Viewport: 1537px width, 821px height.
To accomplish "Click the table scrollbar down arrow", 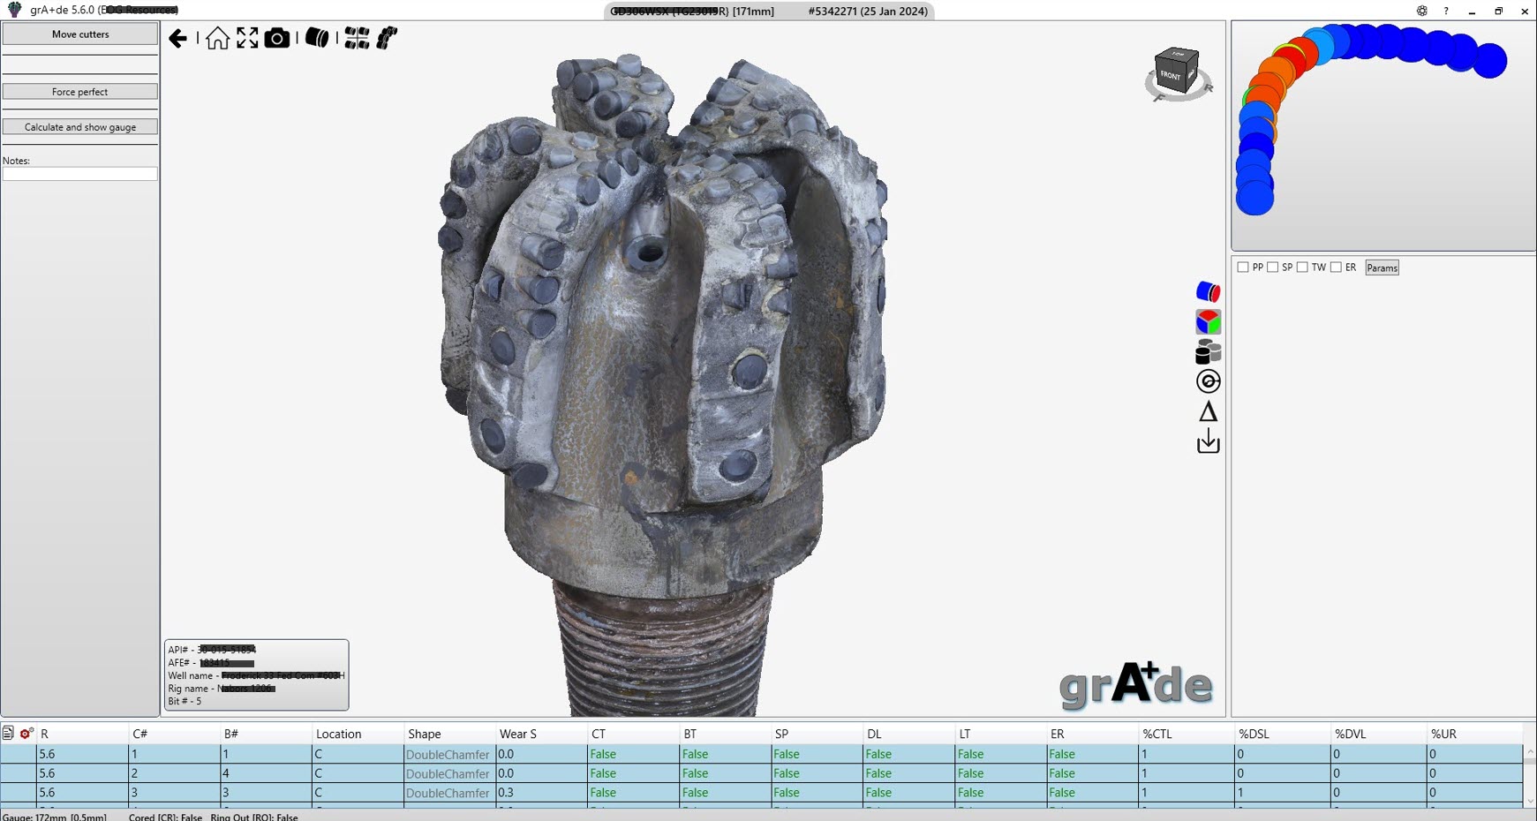I will pos(1530,802).
